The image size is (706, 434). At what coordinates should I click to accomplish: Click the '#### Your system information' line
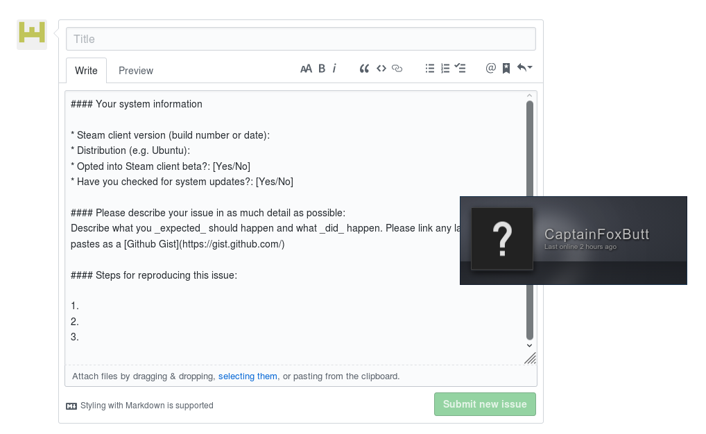(x=137, y=104)
